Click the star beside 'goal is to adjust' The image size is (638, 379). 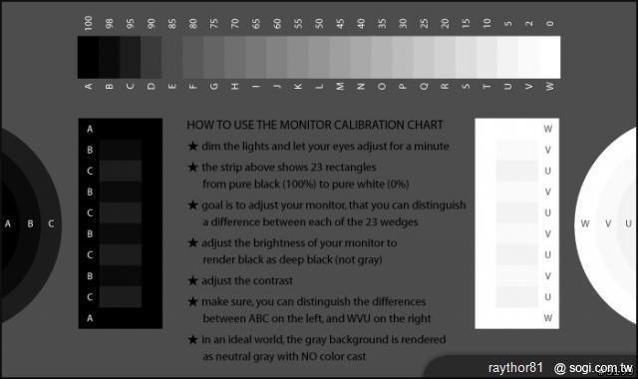[x=192, y=205]
